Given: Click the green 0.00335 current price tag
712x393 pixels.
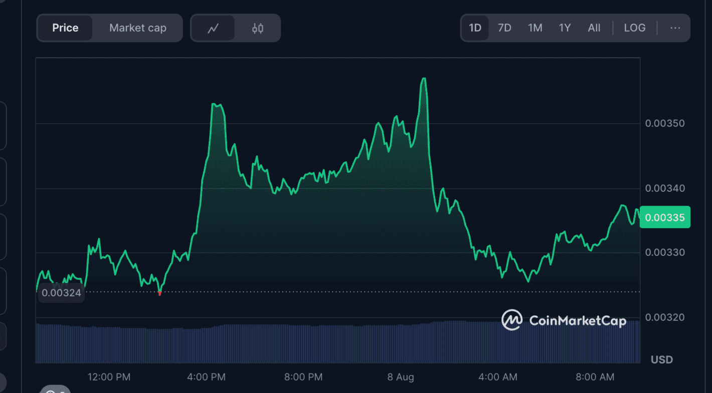Looking at the screenshot, I should (665, 217).
